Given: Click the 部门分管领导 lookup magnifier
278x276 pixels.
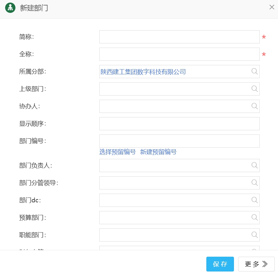Looking at the screenshot, I should click(x=255, y=183).
